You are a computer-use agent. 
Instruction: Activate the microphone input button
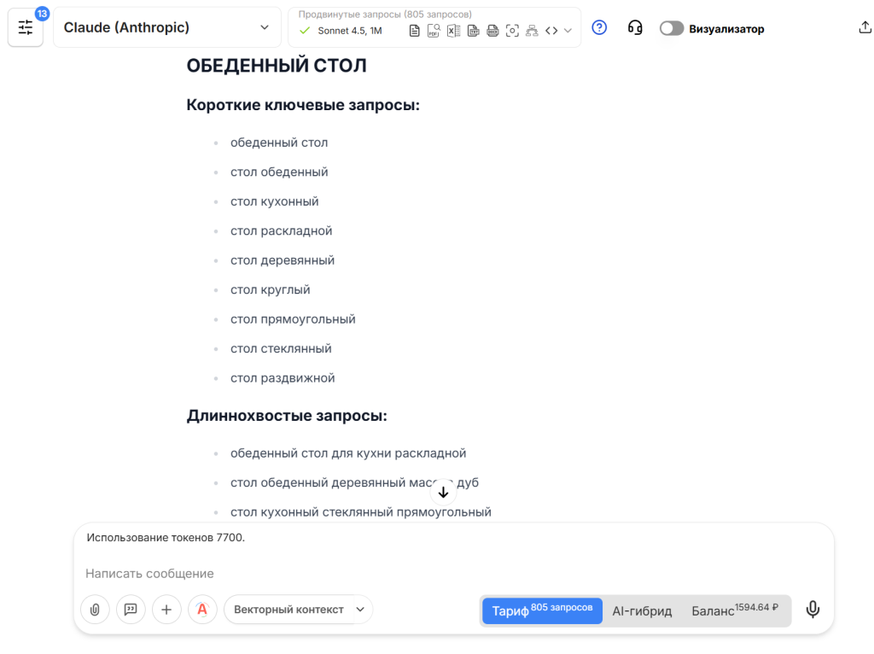point(813,610)
